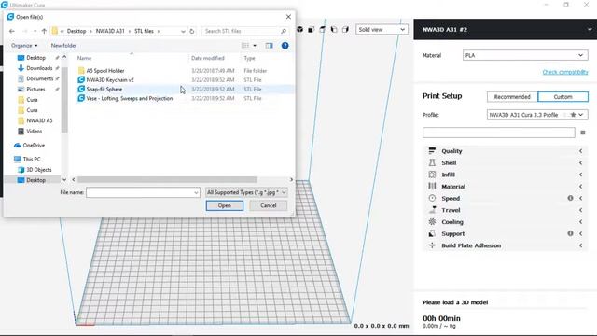This screenshot has width=597, height=336.
Task: Close the Open file(s) dialog
Action: (288, 17)
